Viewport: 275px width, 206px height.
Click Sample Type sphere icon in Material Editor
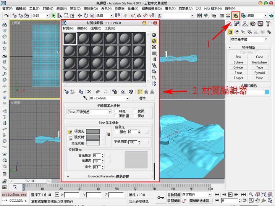[154, 35]
